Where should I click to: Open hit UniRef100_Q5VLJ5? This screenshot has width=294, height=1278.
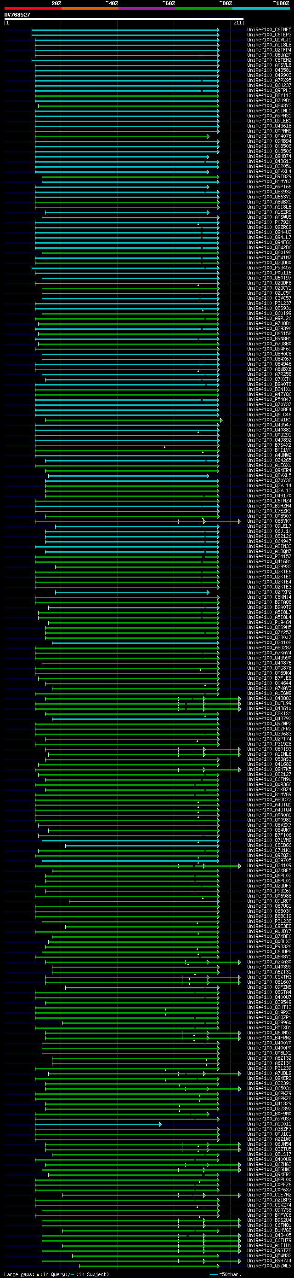point(269,40)
